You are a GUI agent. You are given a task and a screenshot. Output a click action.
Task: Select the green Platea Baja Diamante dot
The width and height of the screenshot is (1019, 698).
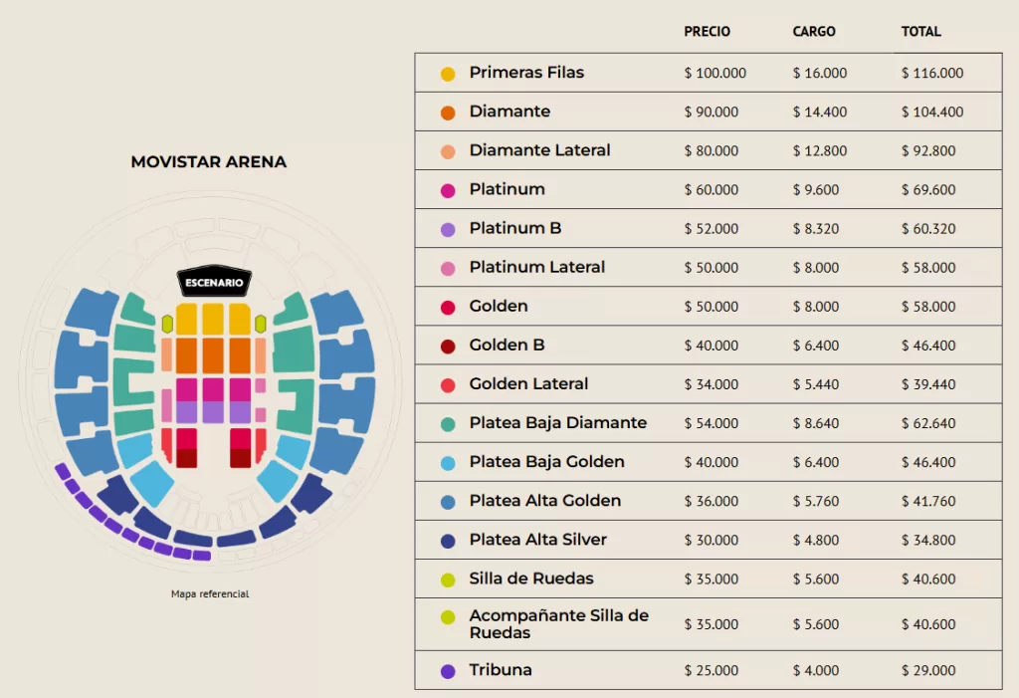448,423
